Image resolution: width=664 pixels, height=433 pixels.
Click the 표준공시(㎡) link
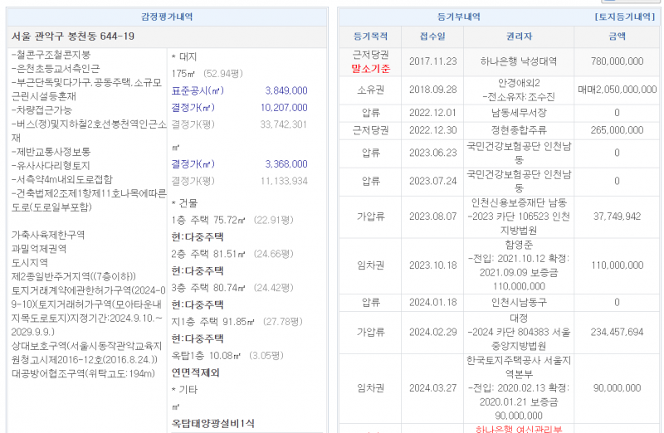[x=198, y=90]
